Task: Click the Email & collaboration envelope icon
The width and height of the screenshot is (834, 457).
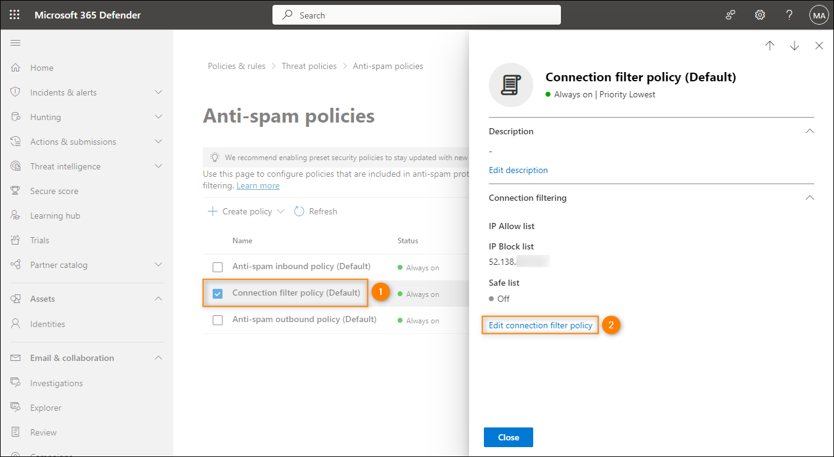Action: tap(16, 358)
